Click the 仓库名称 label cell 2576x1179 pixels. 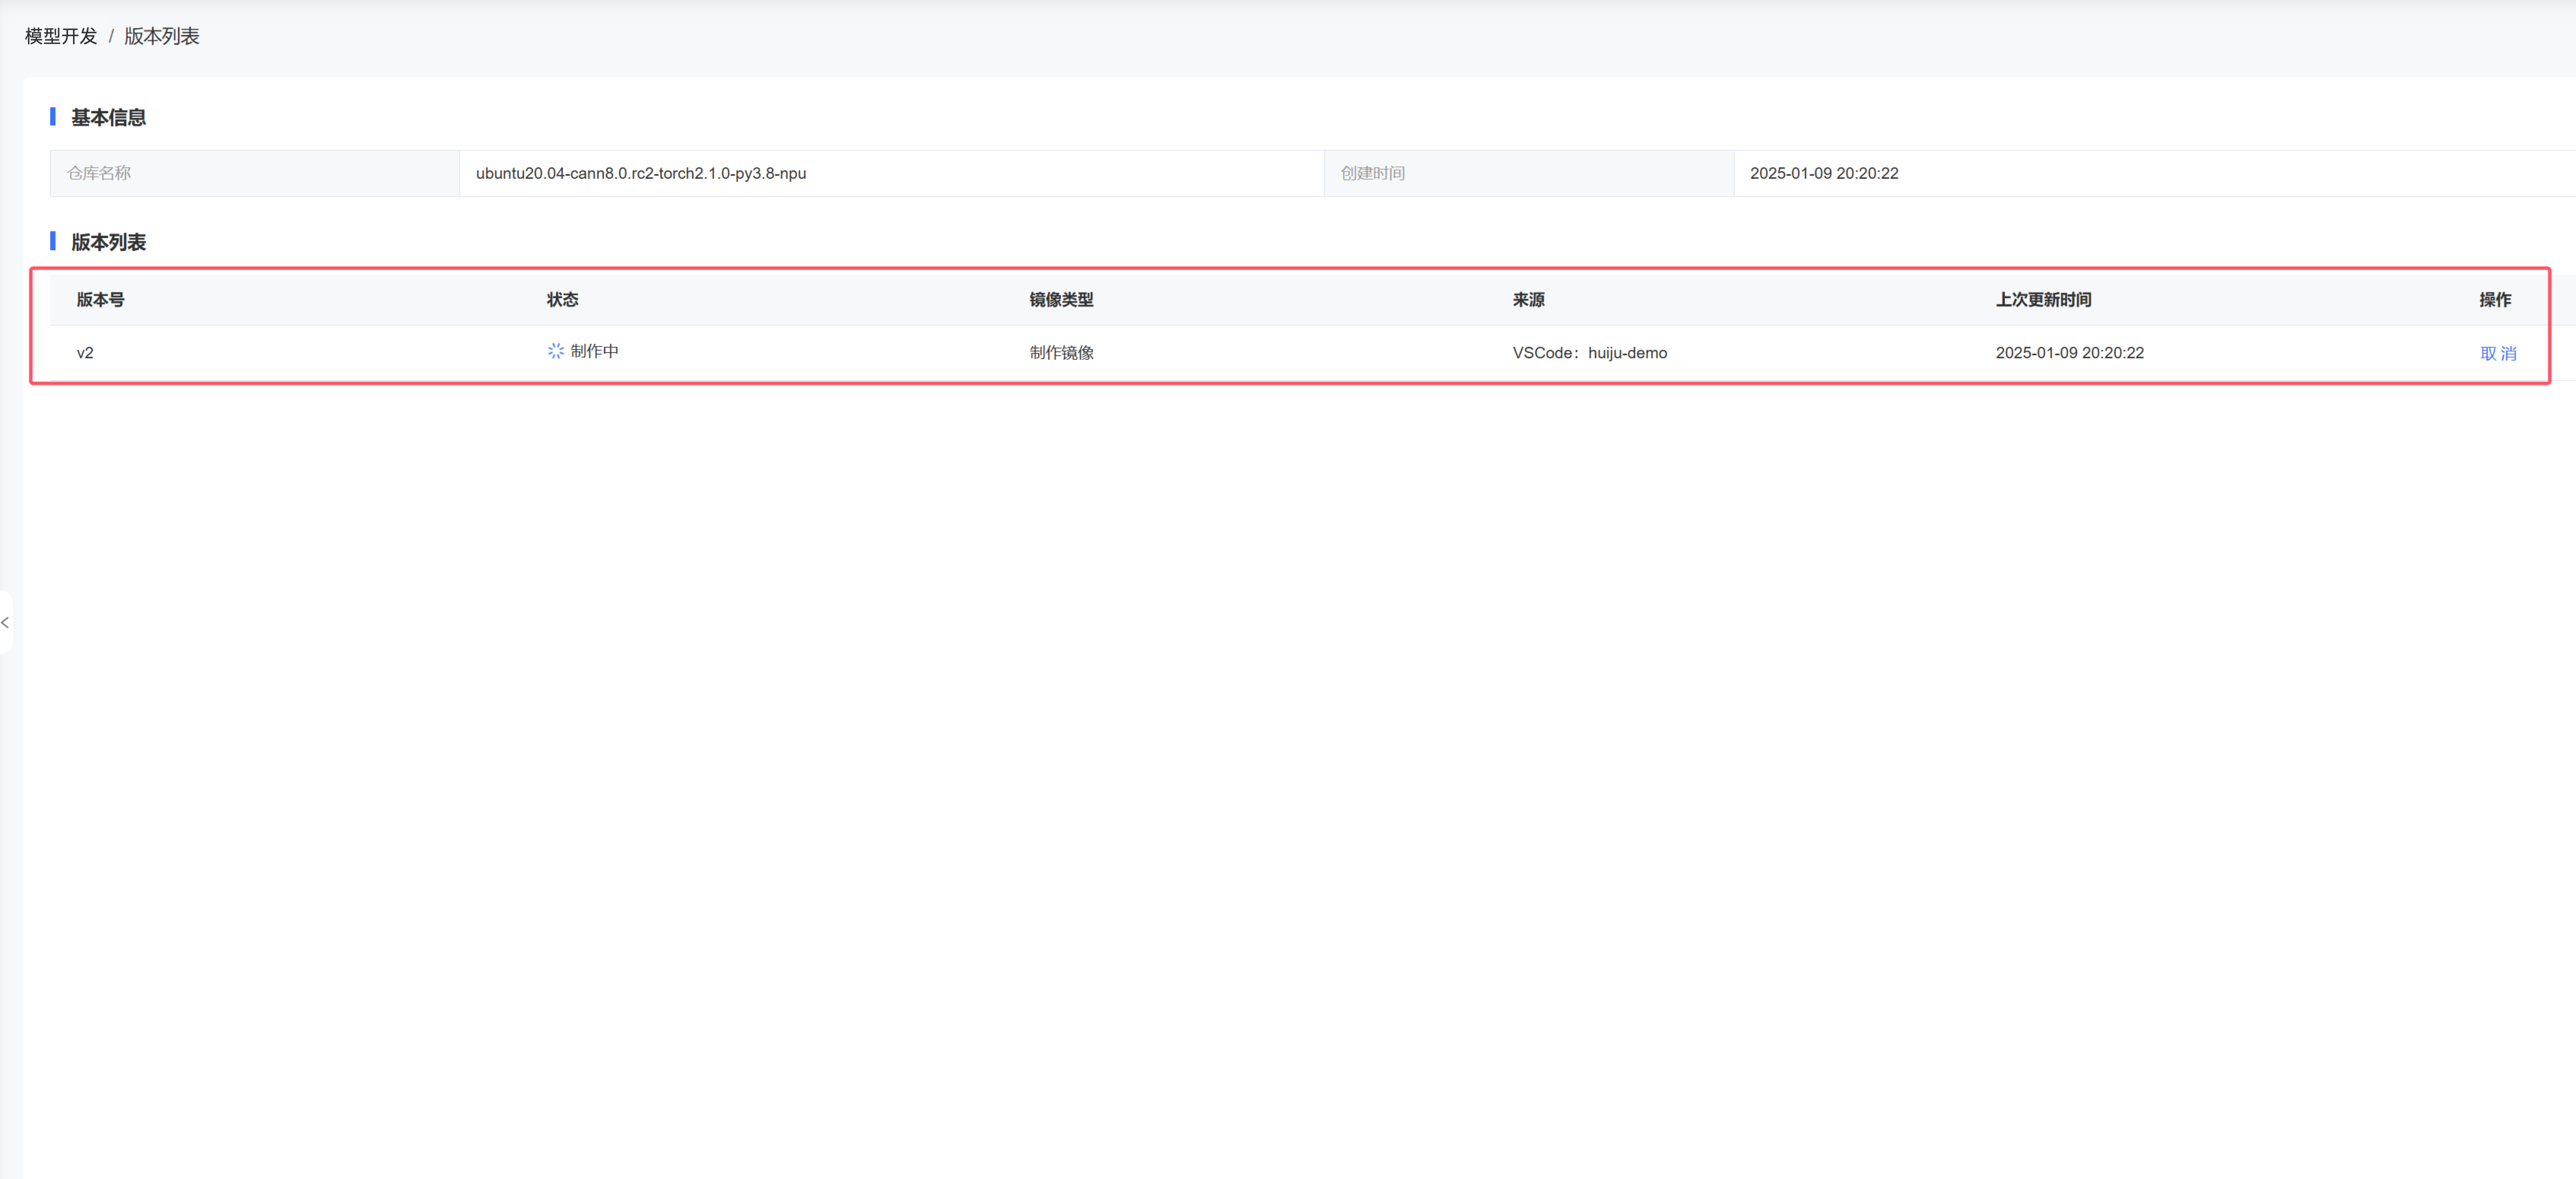pyautogui.click(x=99, y=173)
